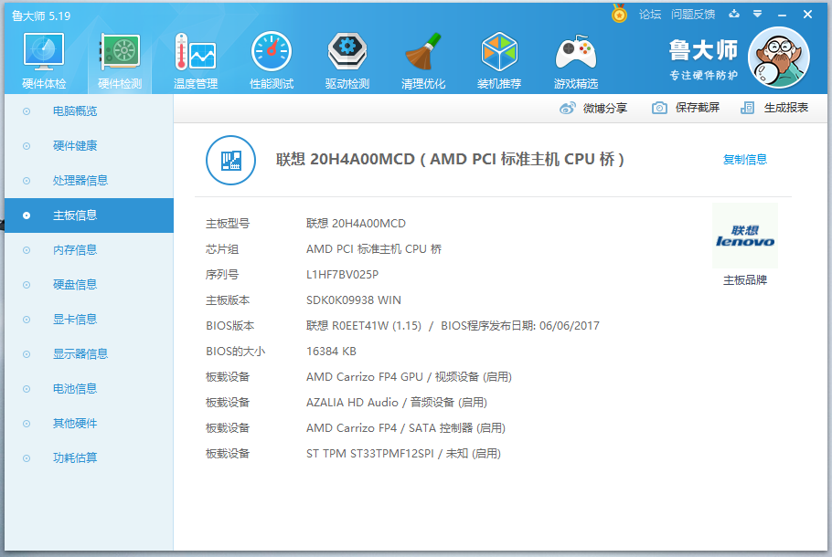Click the gold medal icon in title bar

point(619,14)
